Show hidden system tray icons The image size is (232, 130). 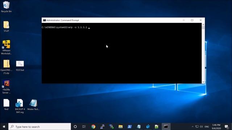[192, 127]
